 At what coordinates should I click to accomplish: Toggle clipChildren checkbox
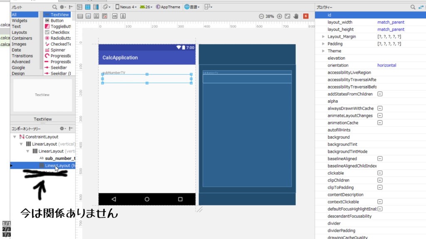380,180
